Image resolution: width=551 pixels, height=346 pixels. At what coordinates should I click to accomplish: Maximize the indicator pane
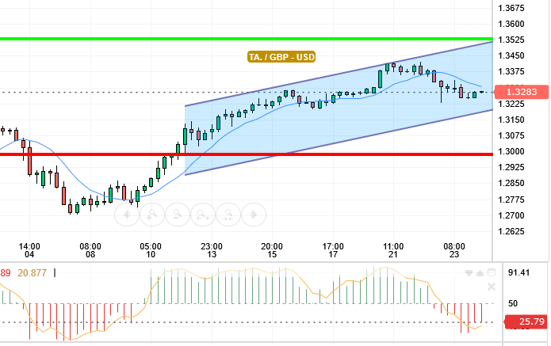pyautogui.click(x=492, y=272)
